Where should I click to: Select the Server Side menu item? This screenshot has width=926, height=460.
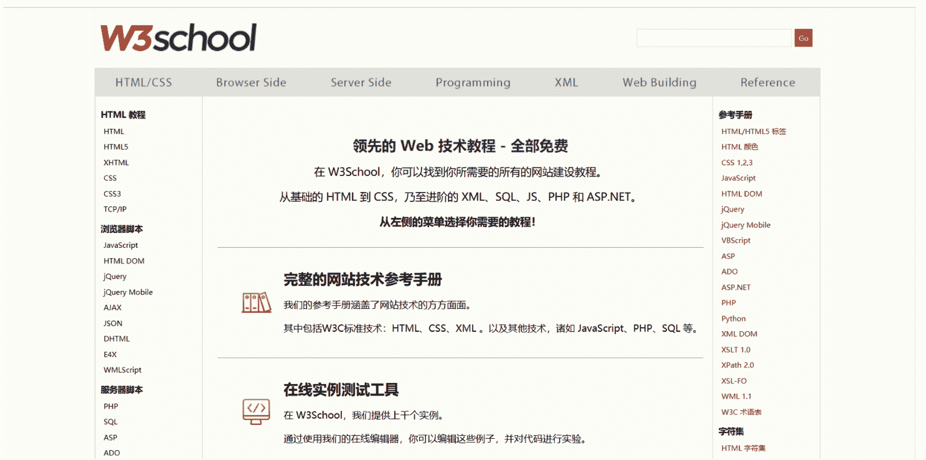click(361, 82)
